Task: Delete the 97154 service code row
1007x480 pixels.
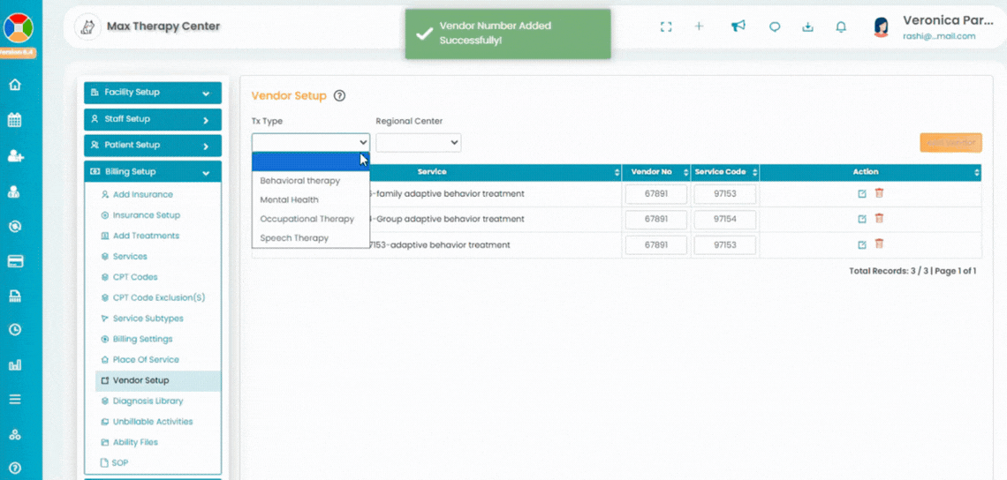Action: 879,219
